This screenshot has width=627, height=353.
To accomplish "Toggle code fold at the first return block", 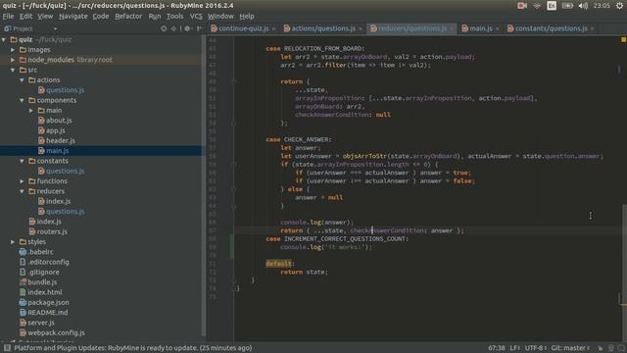I will [x=234, y=81].
